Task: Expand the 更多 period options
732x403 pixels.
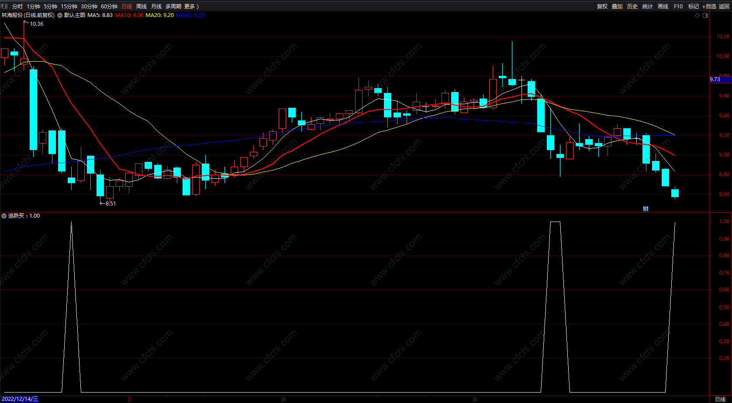Action: pyautogui.click(x=191, y=6)
